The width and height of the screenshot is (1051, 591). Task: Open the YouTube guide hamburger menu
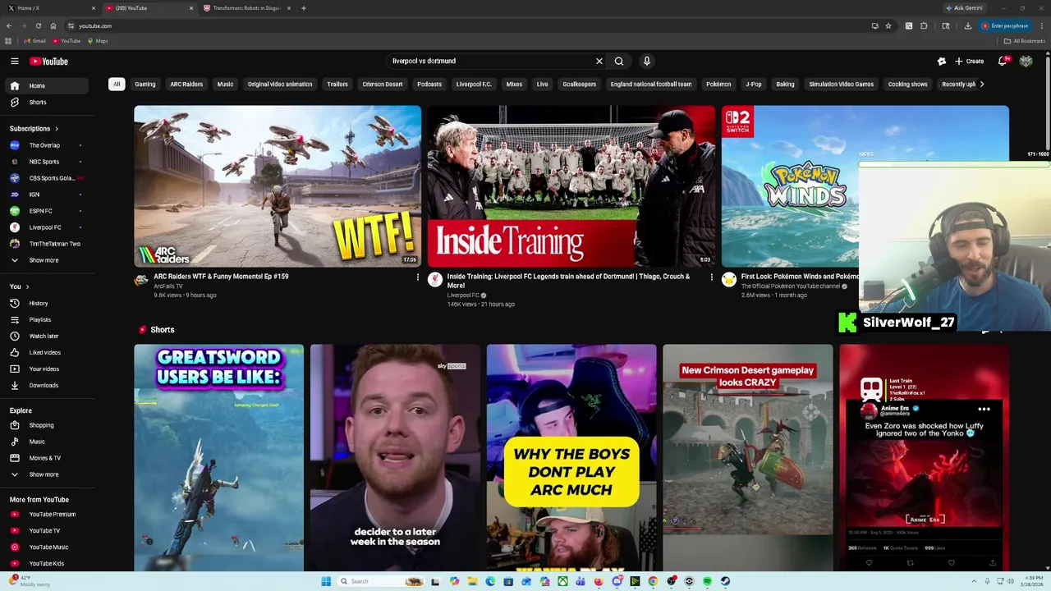[x=14, y=61]
